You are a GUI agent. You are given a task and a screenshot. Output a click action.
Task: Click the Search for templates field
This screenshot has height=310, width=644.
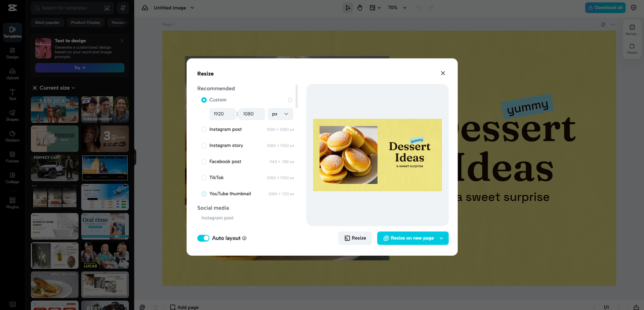[x=71, y=8]
